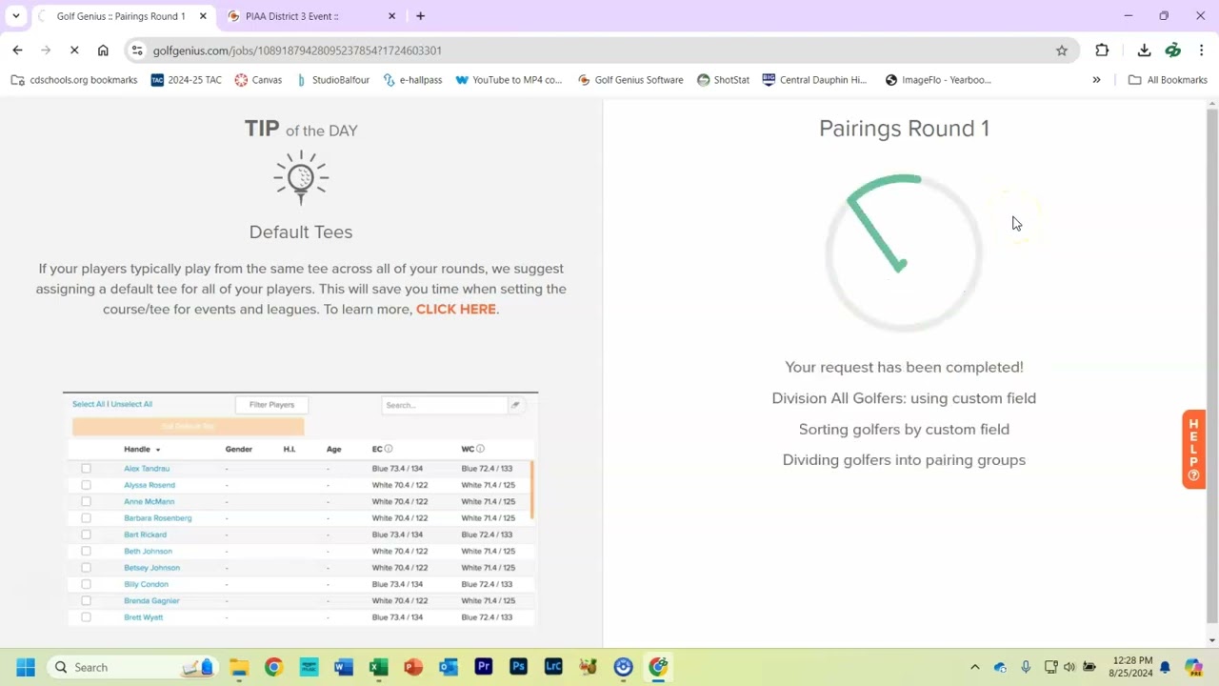
Task: Click the Pairings Round 1 heading
Action: 904,129
